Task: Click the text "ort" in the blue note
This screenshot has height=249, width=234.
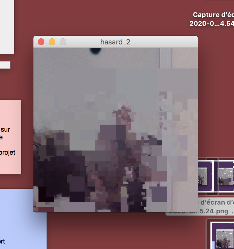Action: (2, 241)
